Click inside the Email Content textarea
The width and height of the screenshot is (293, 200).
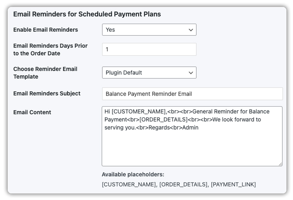pyautogui.click(x=192, y=146)
